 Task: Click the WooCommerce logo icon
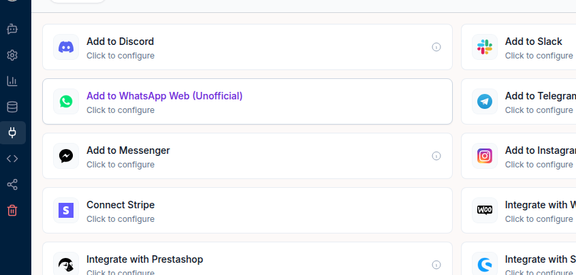click(485, 210)
